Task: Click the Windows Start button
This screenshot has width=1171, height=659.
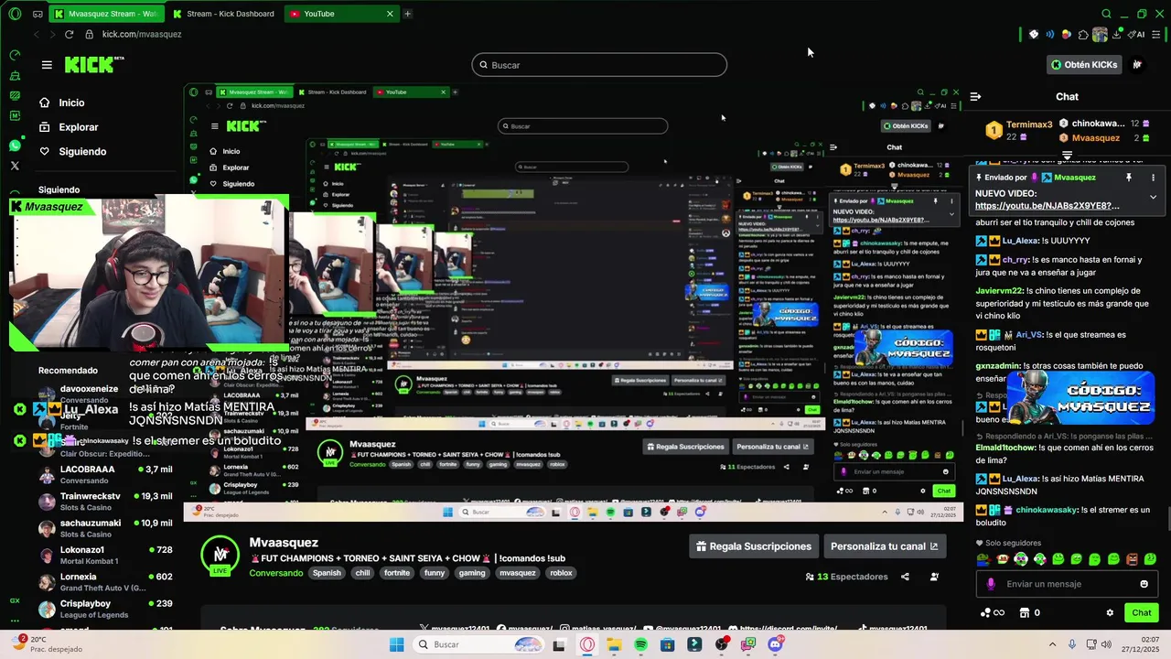Action: [396, 644]
